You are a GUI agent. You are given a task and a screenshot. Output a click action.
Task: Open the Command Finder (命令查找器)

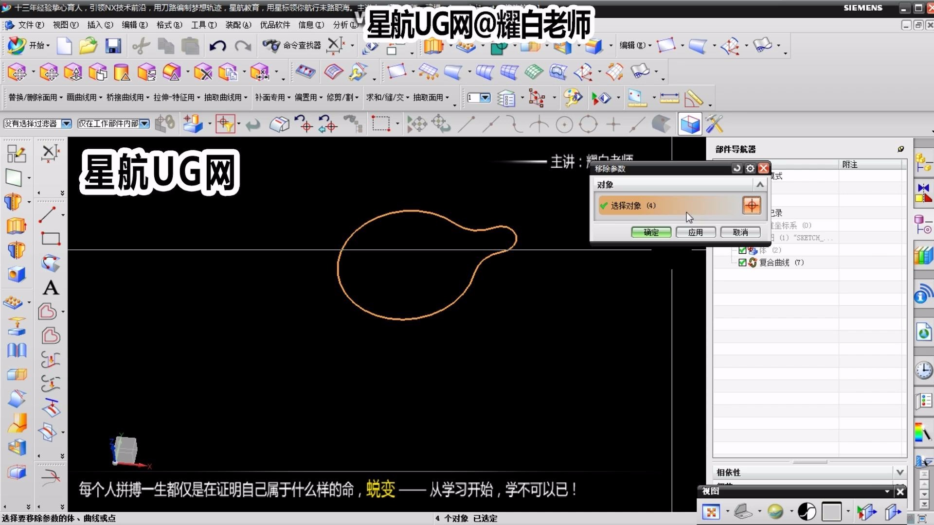pos(292,46)
